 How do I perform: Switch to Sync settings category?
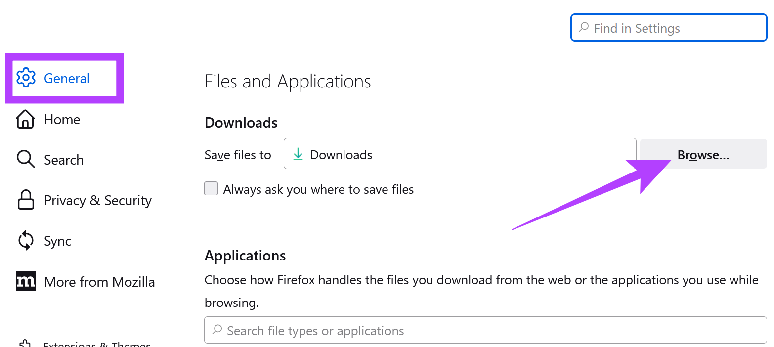(58, 241)
